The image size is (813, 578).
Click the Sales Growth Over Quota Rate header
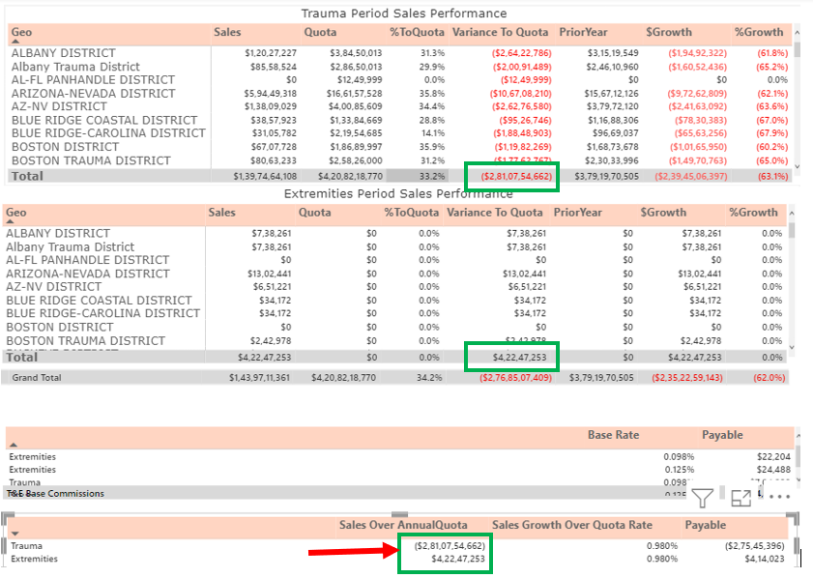click(x=571, y=525)
